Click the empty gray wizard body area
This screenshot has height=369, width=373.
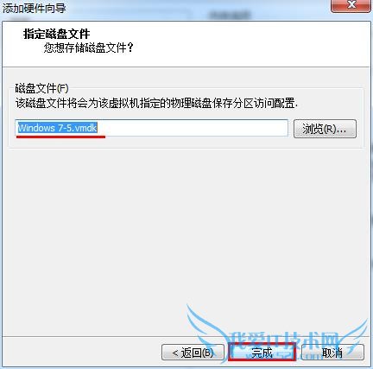pyautogui.click(x=184, y=225)
